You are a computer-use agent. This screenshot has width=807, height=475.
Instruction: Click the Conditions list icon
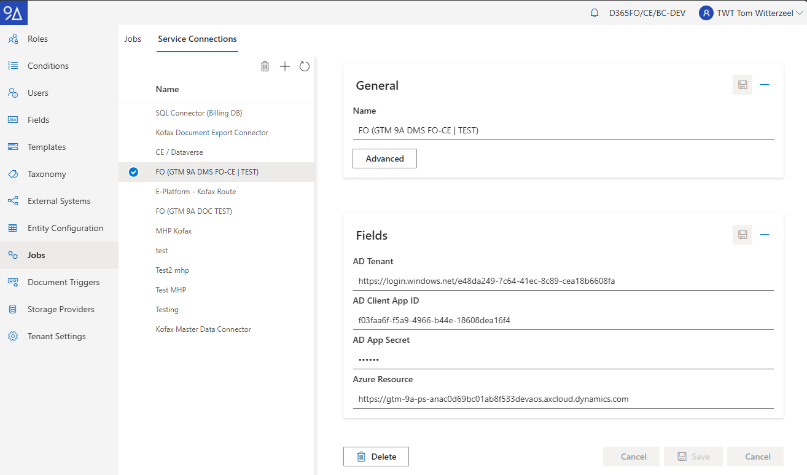13,66
